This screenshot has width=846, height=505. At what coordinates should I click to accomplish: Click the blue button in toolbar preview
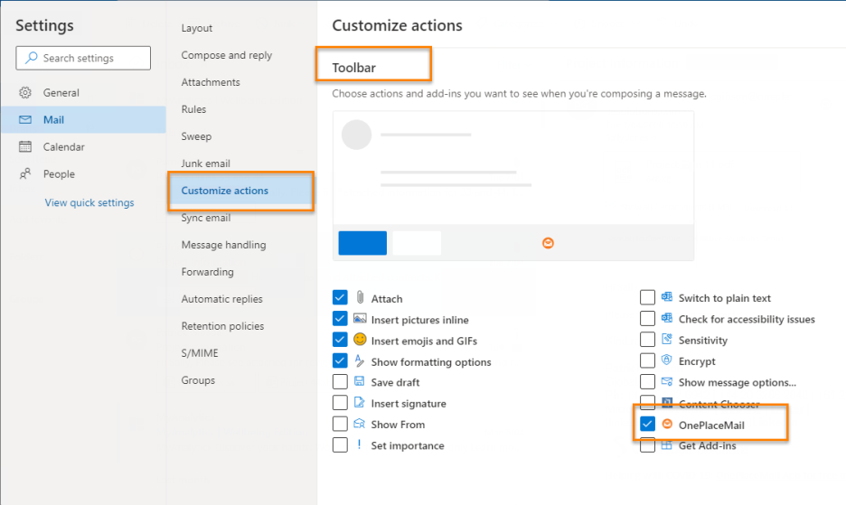pyautogui.click(x=362, y=243)
